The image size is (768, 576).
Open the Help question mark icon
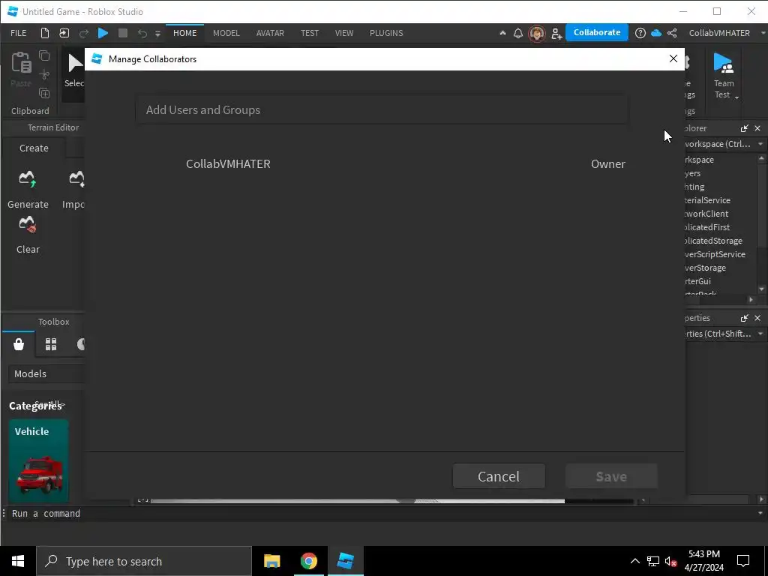pyautogui.click(x=640, y=33)
